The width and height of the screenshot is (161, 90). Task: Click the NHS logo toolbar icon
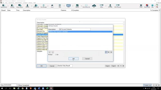point(68,6)
